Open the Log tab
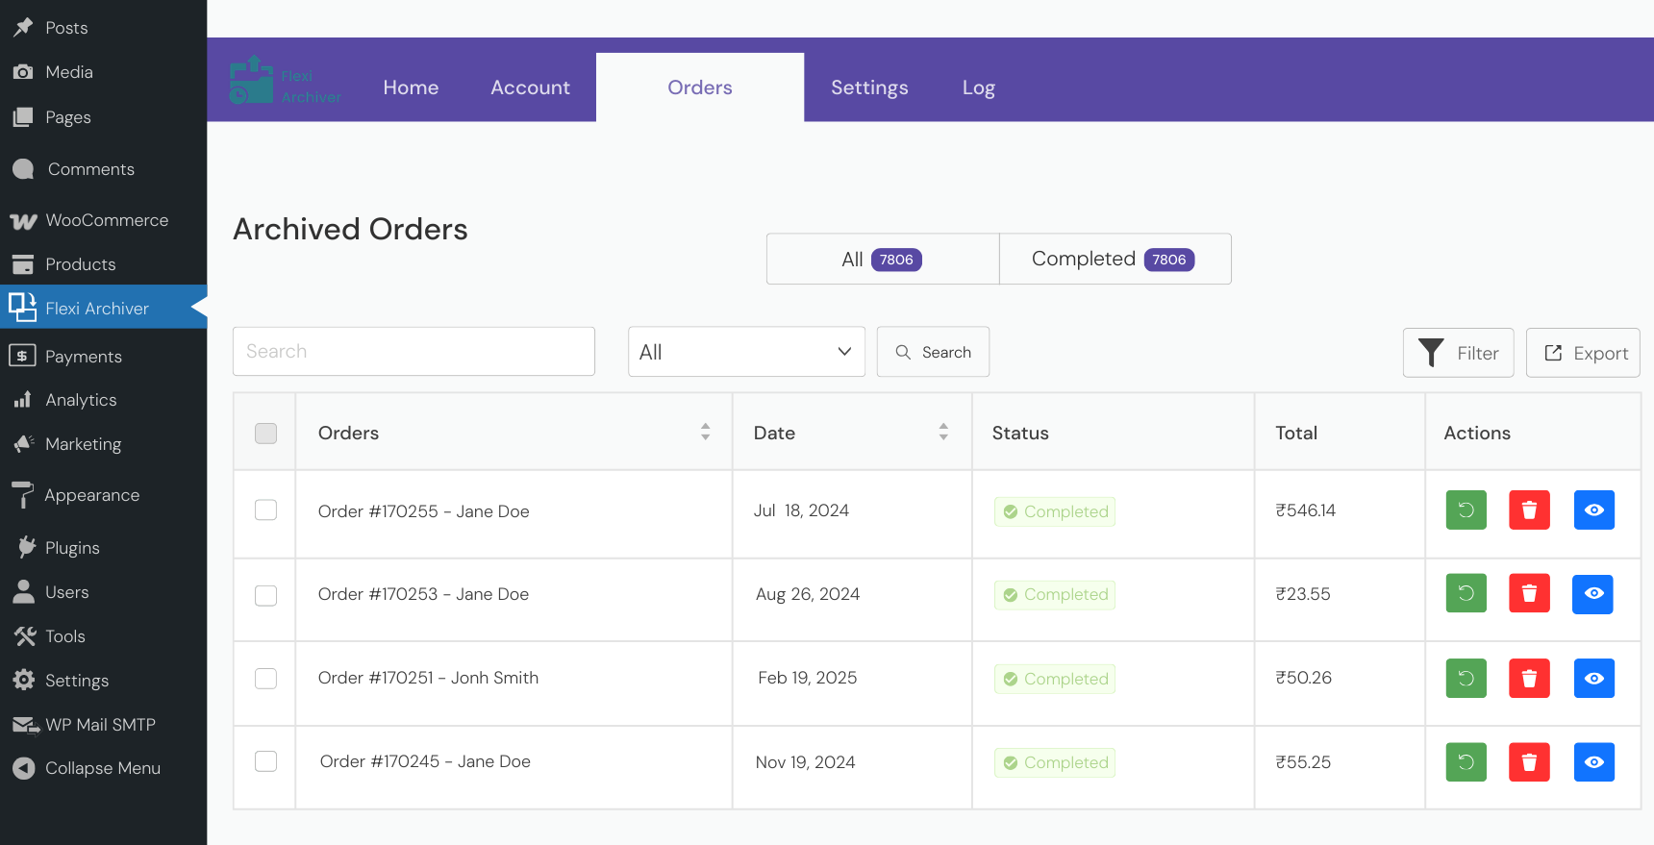Screen dimensions: 1654x845 [978, 87]
